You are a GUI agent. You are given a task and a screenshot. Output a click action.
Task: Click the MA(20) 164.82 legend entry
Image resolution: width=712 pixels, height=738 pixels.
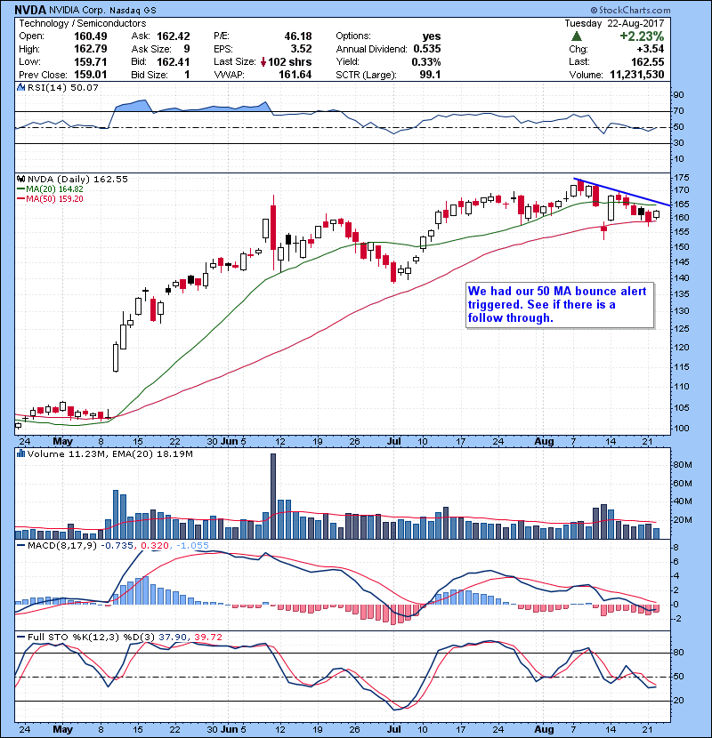pos(54,189)
